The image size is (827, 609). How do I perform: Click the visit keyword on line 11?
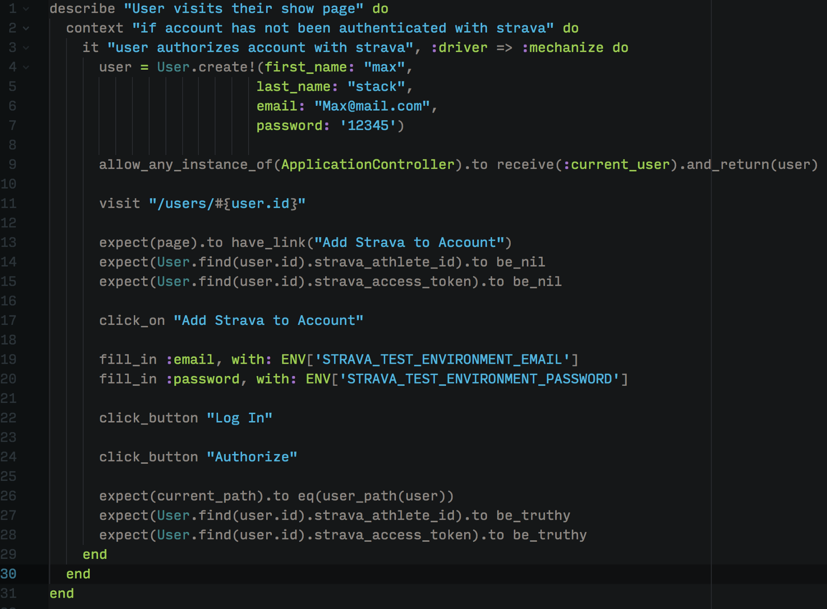(119, 204)
